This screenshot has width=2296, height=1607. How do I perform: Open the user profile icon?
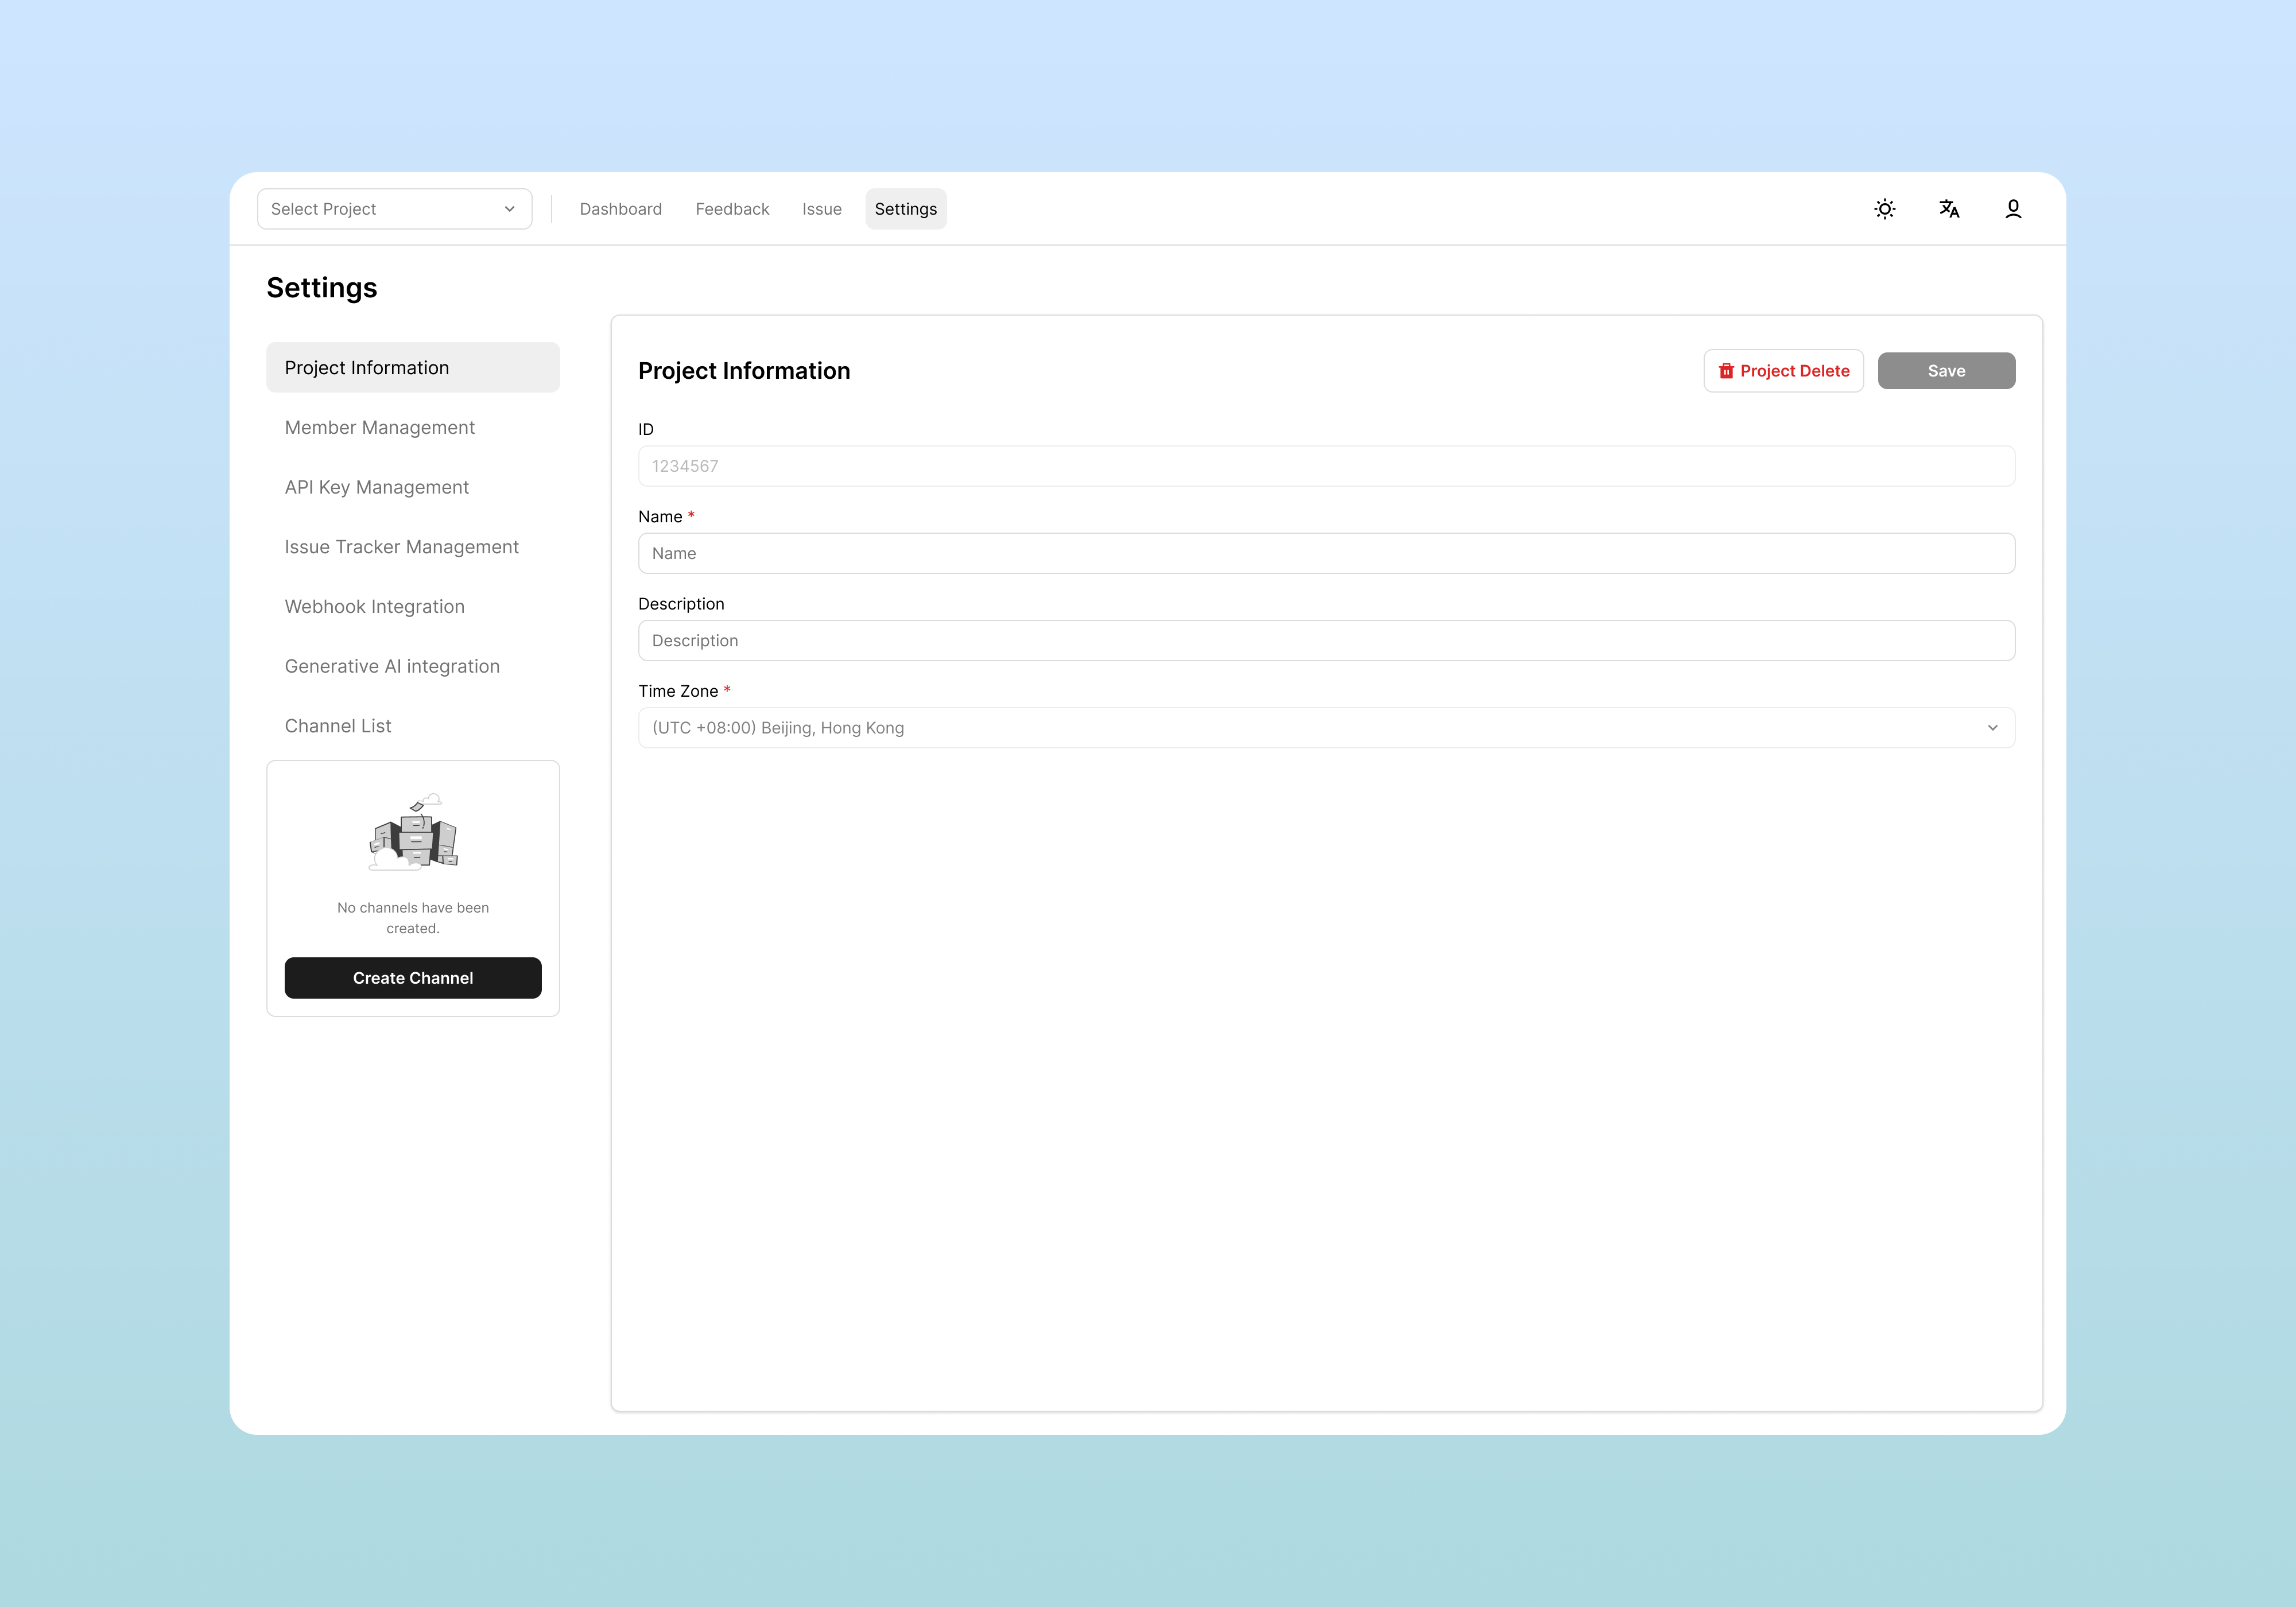tap(2012, 209)
